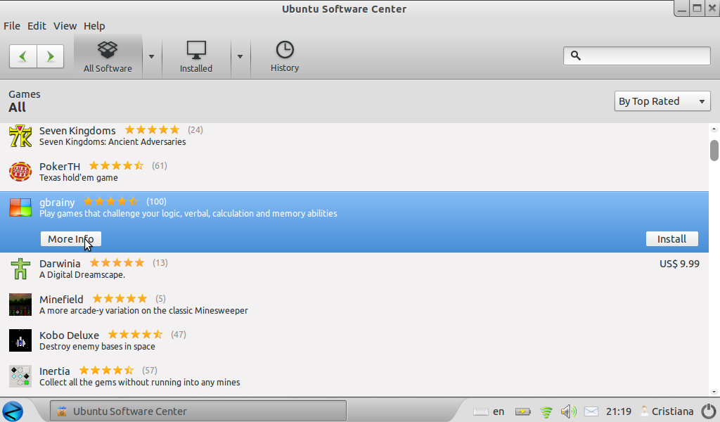Open the Help menu

coord(94,26)
